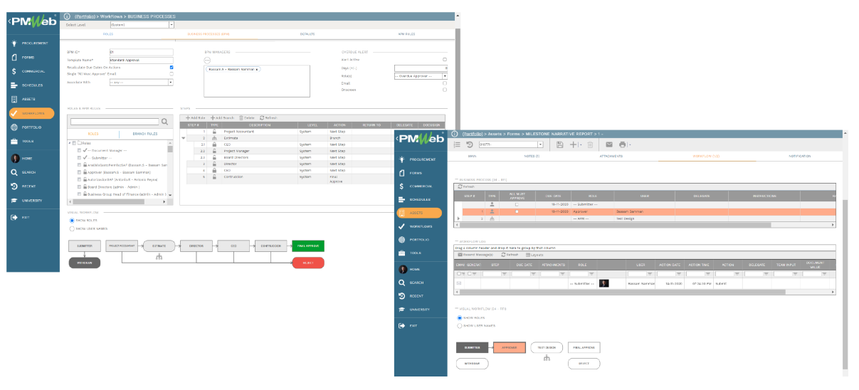Viewport: 859px width, 390px height.
Task: Enable the Alert Active checkbox
Action: (x=445, y=60)
